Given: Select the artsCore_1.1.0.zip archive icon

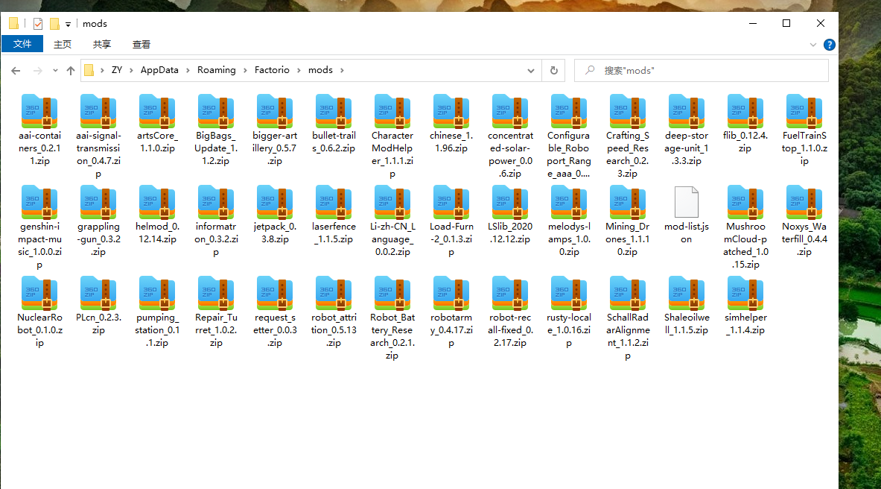Looking at the screenshot, I should point(157,111).
